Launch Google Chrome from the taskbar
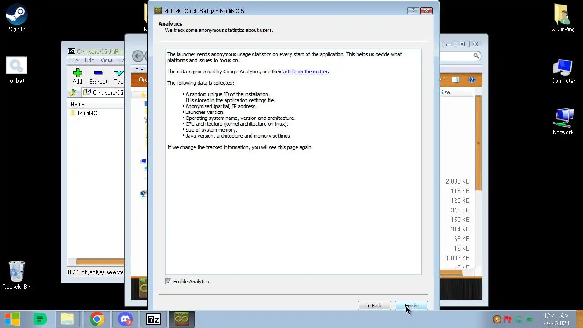 point(97,319)
